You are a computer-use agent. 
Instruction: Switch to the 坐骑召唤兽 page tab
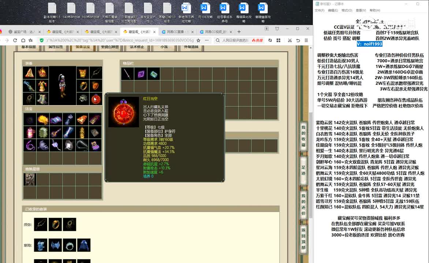tap(110, 47)
